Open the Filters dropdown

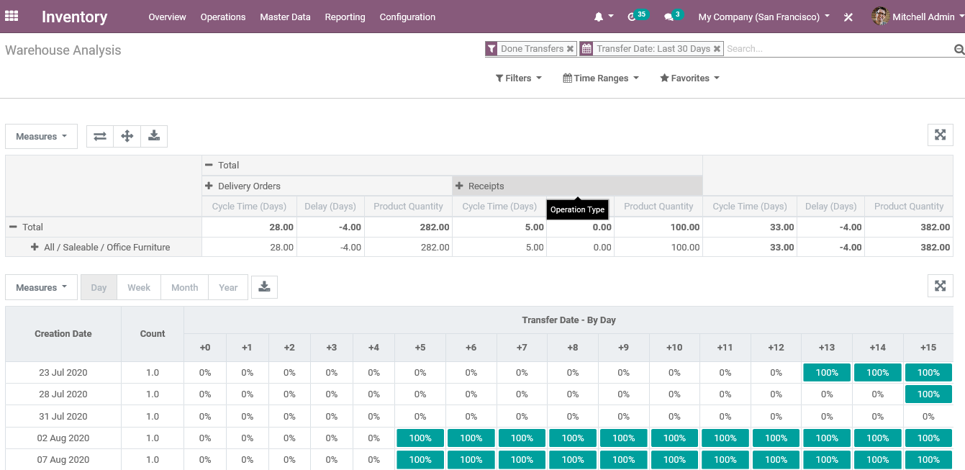click(x=519, y=78)
